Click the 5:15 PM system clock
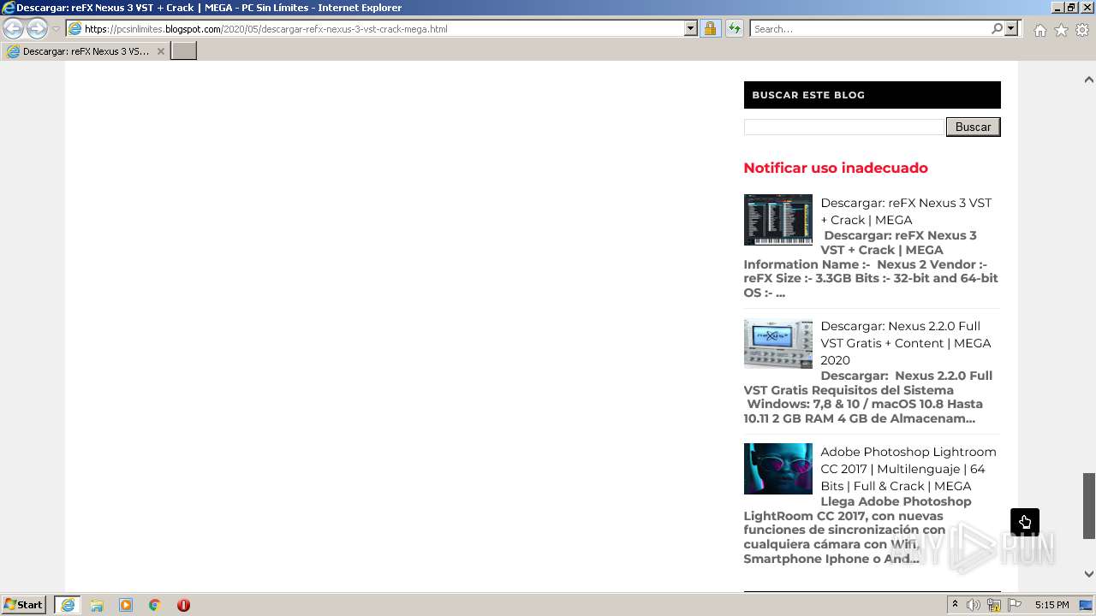 (1051, 605)
